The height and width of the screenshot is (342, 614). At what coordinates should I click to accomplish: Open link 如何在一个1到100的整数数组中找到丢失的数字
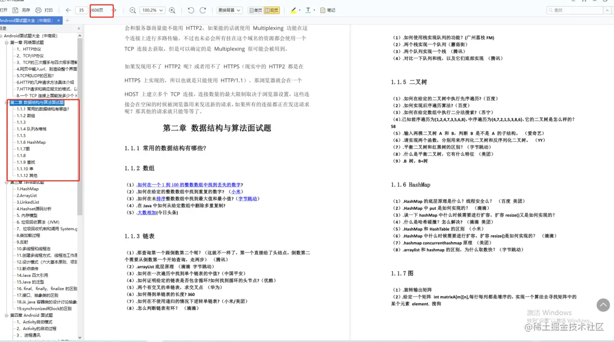click(x=189, y=185)
